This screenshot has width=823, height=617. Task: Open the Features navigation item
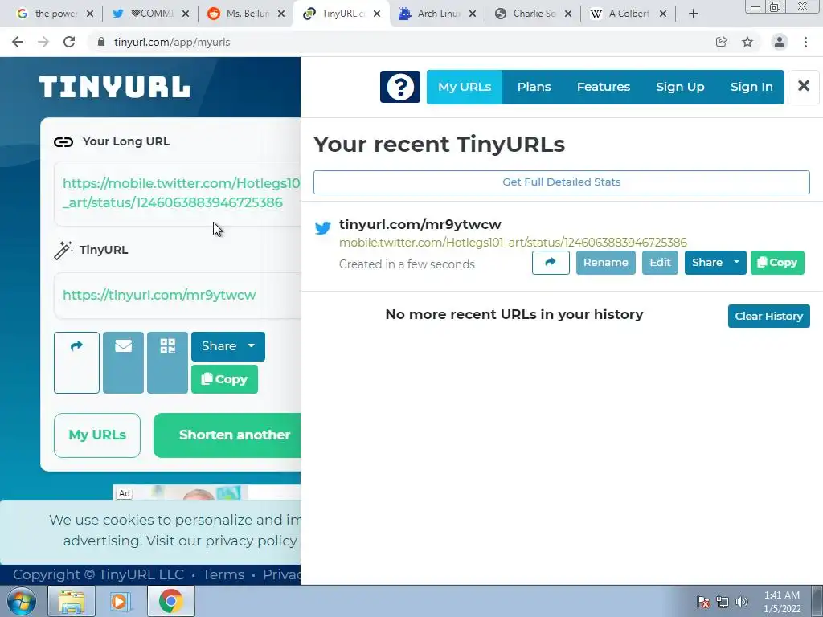(x=603, y=87)
